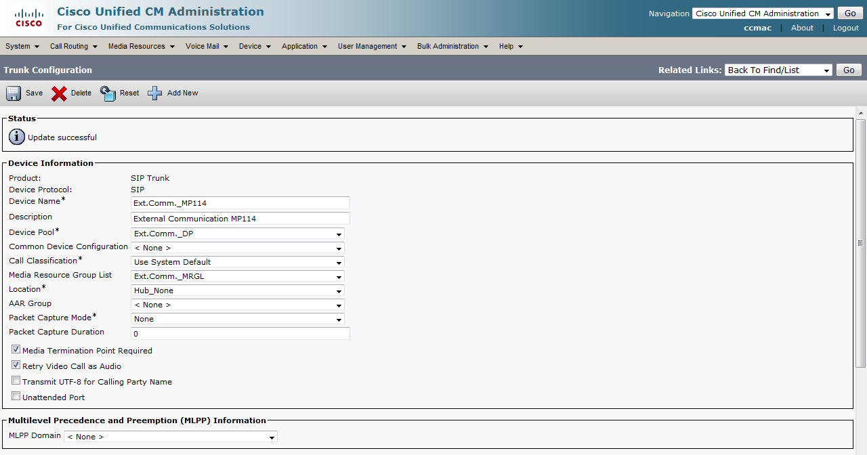Check the Unattended Port checkbox

point(16,397)
